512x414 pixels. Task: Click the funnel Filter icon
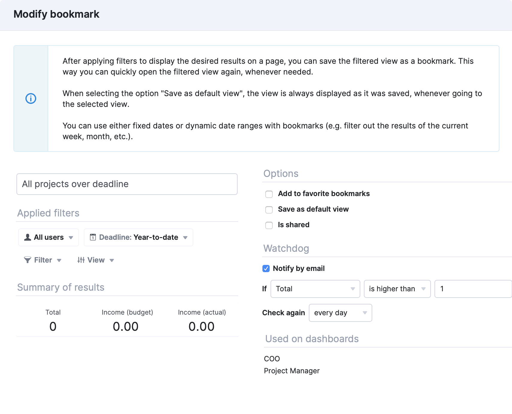[28, 260]
